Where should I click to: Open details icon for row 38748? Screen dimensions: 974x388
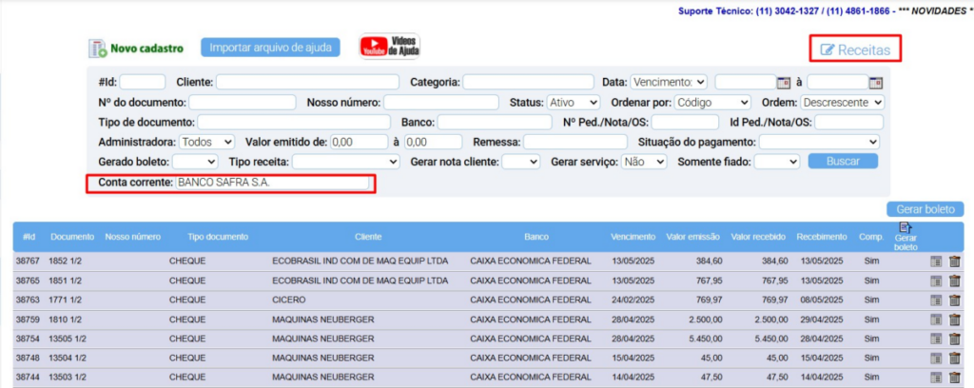(936, 359)
